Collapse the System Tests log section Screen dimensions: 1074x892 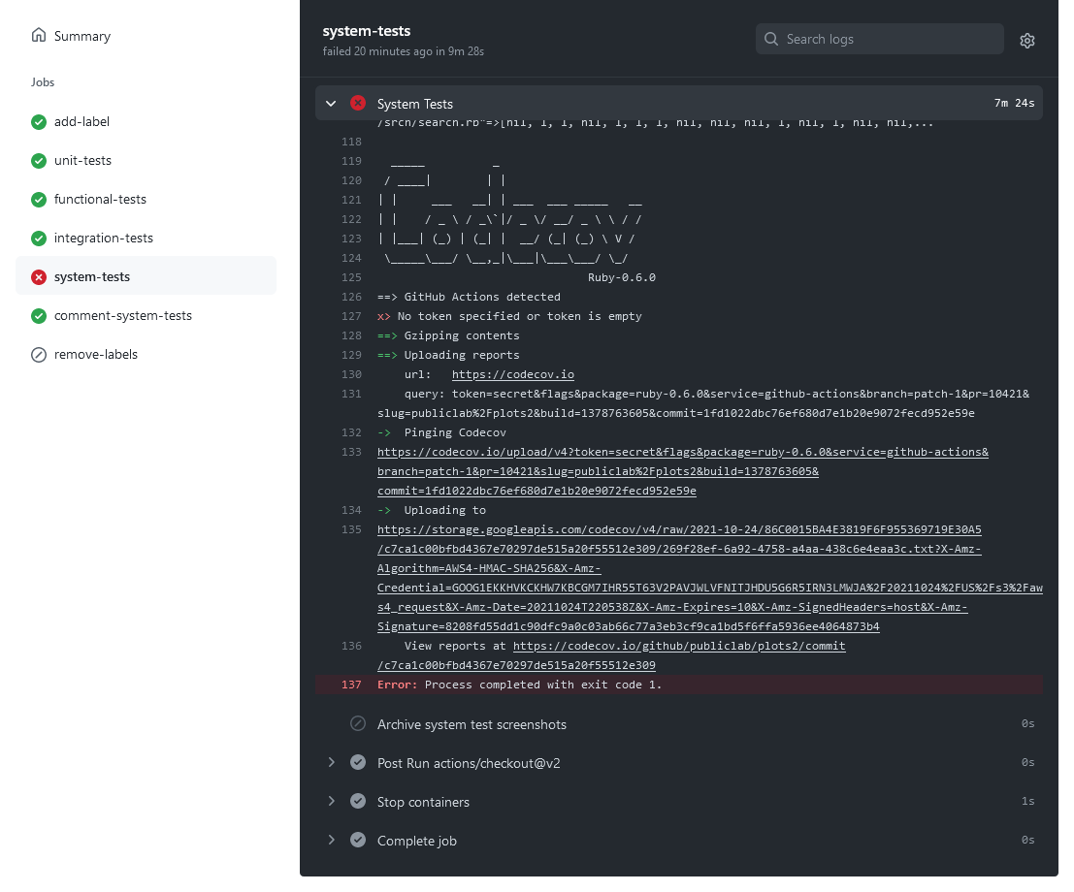(331, 104)
